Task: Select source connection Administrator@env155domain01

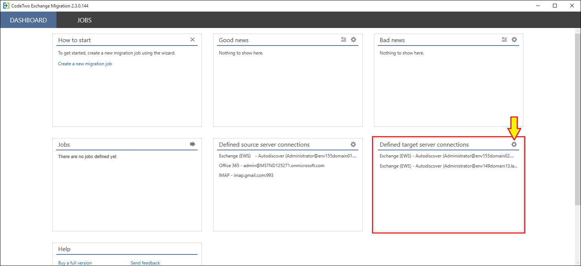Action: click(x=288, y=156)
